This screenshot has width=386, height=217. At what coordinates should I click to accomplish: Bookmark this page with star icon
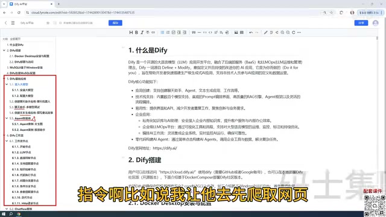tap(331, 13)
